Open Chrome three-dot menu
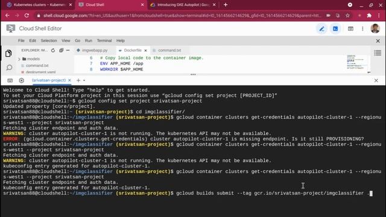 pyautogui.click(x=379, y=16)
